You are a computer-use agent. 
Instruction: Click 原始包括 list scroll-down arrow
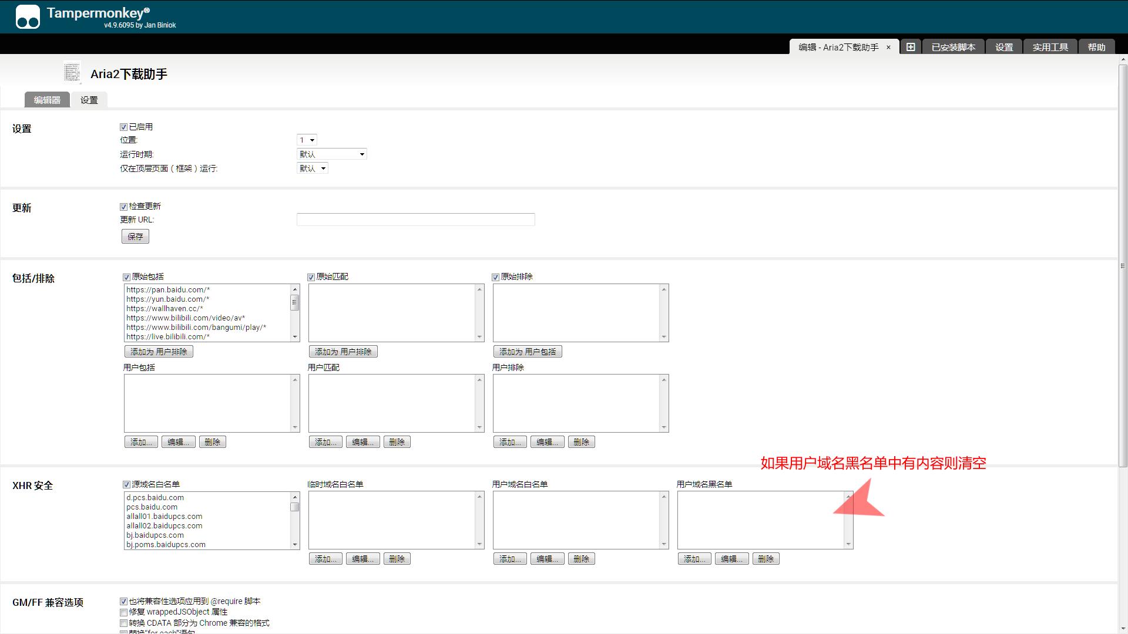(x=295, y=337)
